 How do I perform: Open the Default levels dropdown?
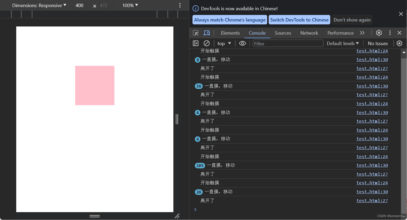343,43
